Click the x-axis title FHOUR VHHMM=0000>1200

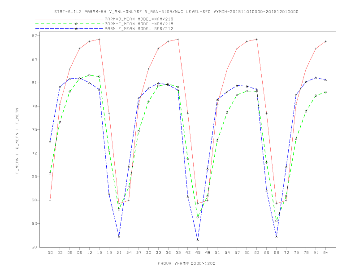click(x=186, y=263)
